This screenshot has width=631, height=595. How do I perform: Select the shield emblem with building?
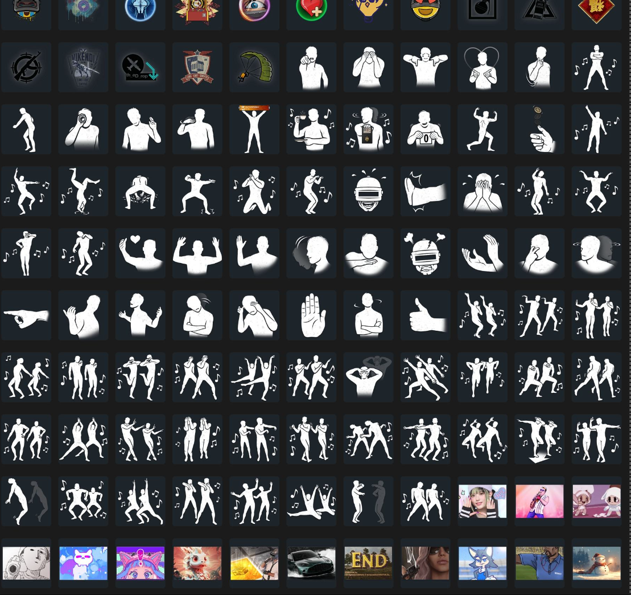pyautogui.click(x=197, y=67)
